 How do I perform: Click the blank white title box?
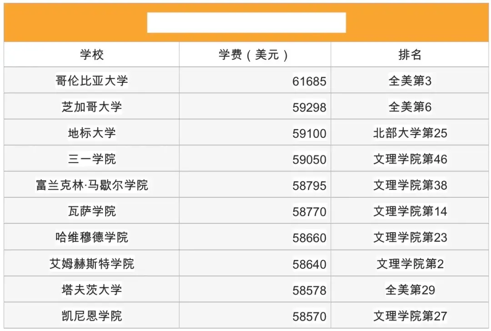coord(246,23)
